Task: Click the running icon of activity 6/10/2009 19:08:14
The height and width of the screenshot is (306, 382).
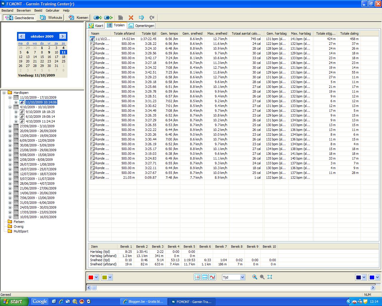Action: point(22,117)
